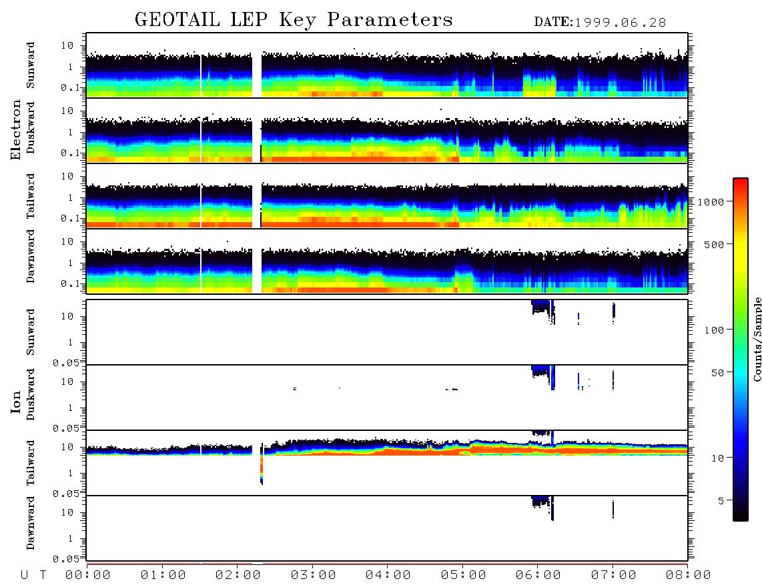Click the 10 tick in Ion Tailward panel
The height and width of the screenshot is (587, 762).
[x=67, y=447]
